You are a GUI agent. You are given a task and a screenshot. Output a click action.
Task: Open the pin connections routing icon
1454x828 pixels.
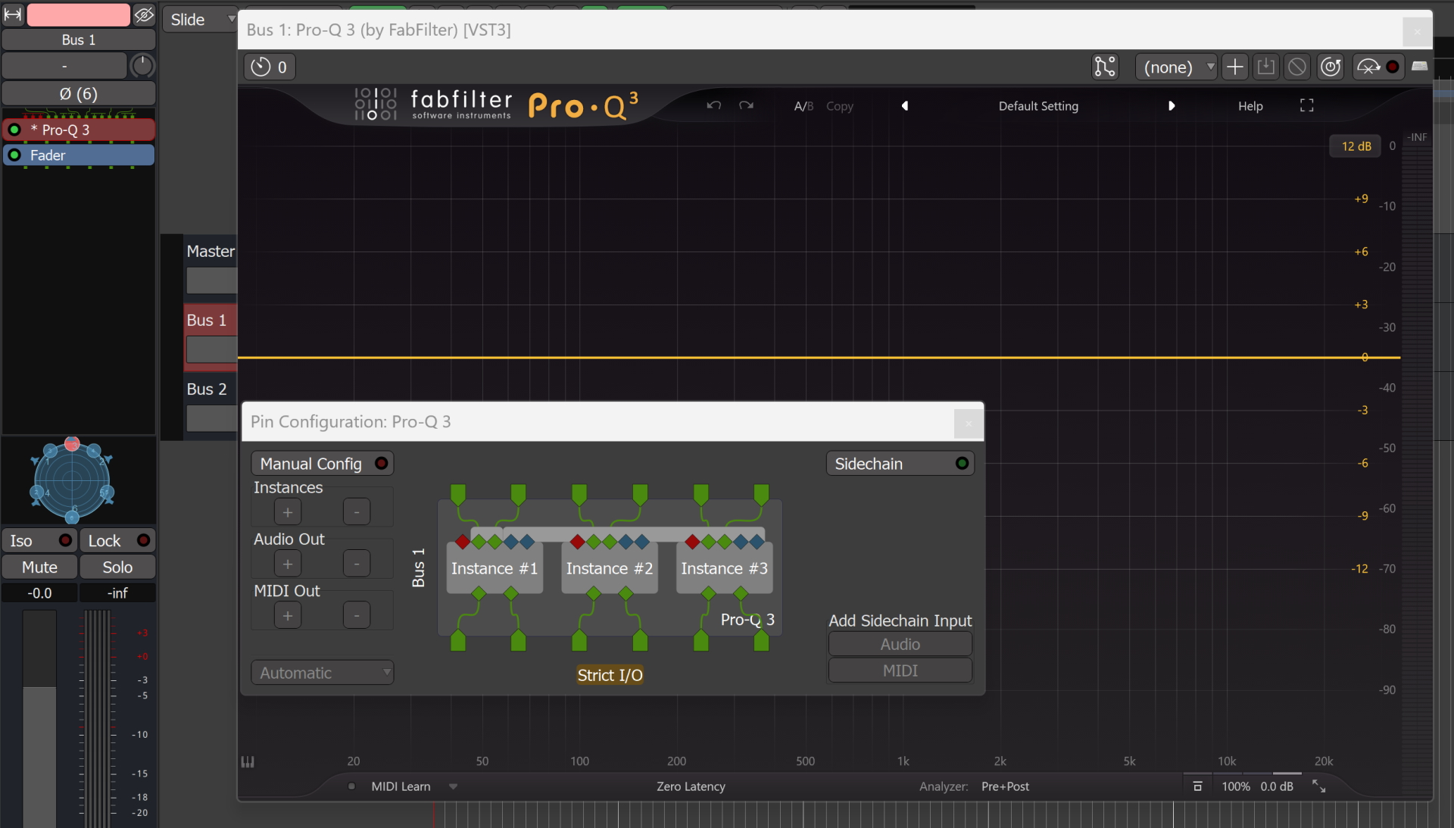(x=1105, y=67)
